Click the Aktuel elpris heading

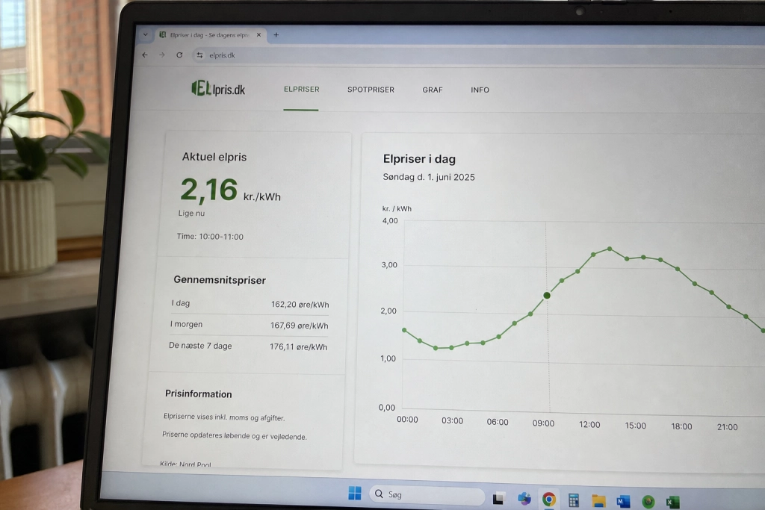214,157
